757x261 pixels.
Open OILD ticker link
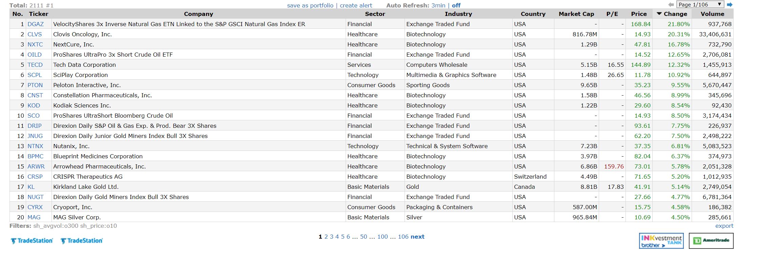[x=35, y=55]
